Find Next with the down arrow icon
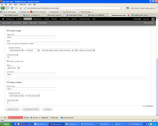The width and height of the screenshot is (158, 126). tap(25, 117)
